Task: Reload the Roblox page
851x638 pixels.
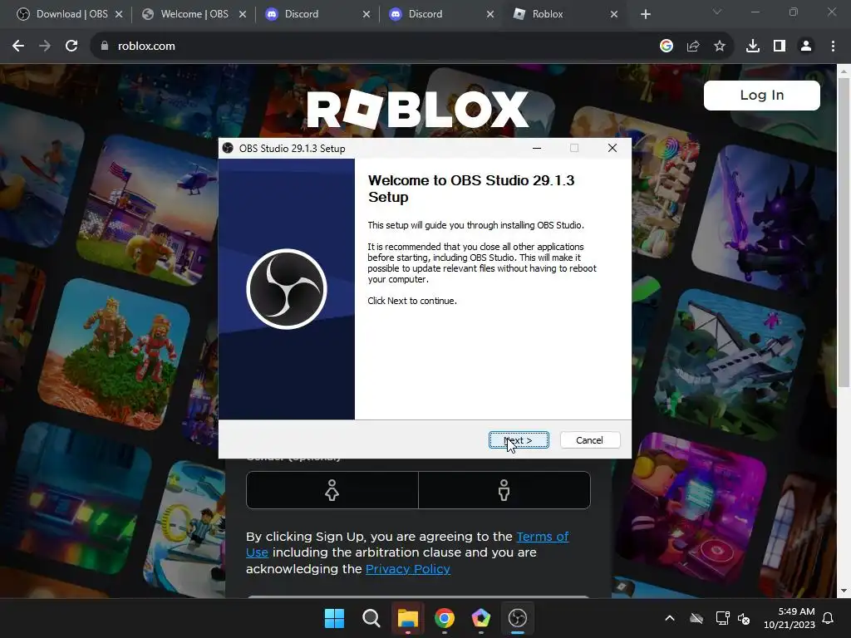Action: pos(71,47)
